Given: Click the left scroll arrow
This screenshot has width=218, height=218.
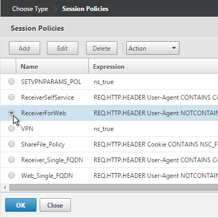Looking at the screenshot, I should click(5, 187).
